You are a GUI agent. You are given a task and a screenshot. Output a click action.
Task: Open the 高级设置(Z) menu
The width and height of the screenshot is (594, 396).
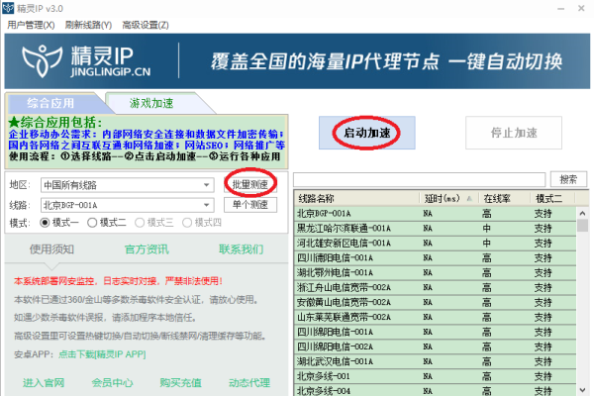pos(146,25)
